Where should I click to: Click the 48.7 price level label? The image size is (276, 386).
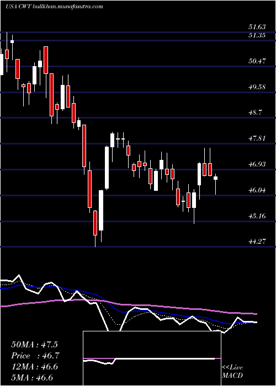(x=255, y=112)
